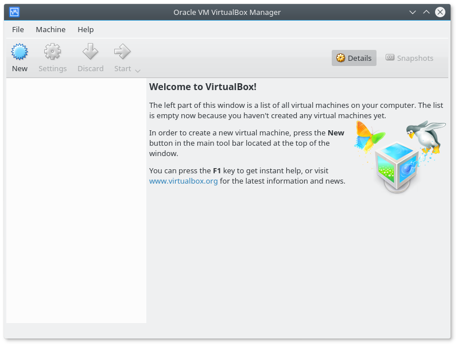Expand the Start button dropdown arrow

pyautogui.click(x=138, y=70)
